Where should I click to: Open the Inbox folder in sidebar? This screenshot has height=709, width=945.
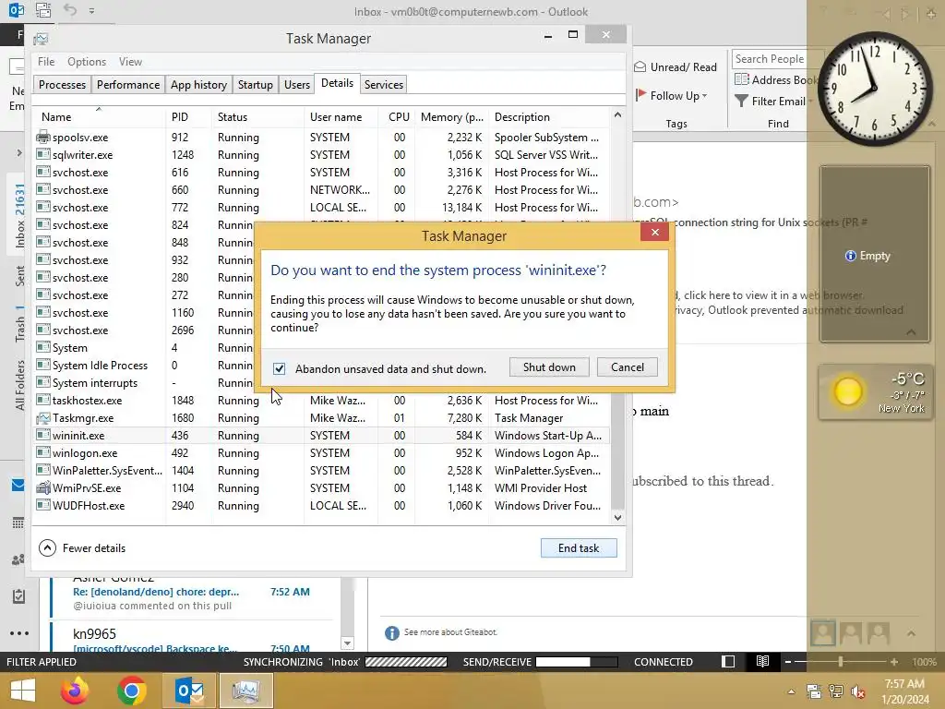click(20, 216)
